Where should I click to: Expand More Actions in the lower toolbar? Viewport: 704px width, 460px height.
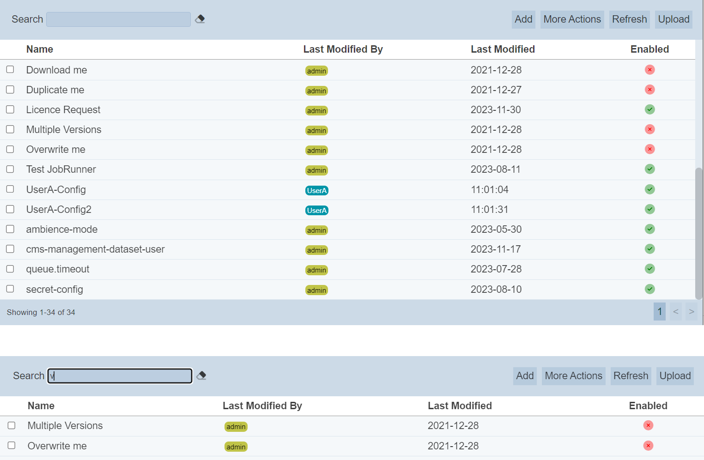tap(573, 376)
